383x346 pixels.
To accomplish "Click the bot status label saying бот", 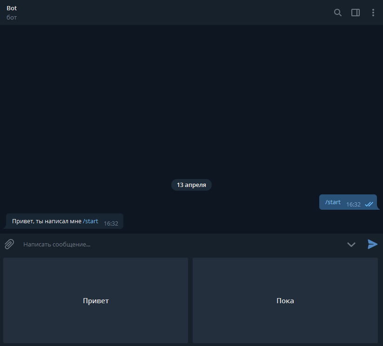I will pyautogui.click(x=11, y=17).
